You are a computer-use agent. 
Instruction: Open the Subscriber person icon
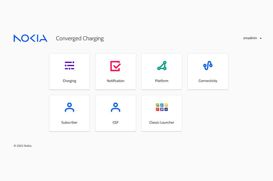pyautogui.click(x=70, y=107)
